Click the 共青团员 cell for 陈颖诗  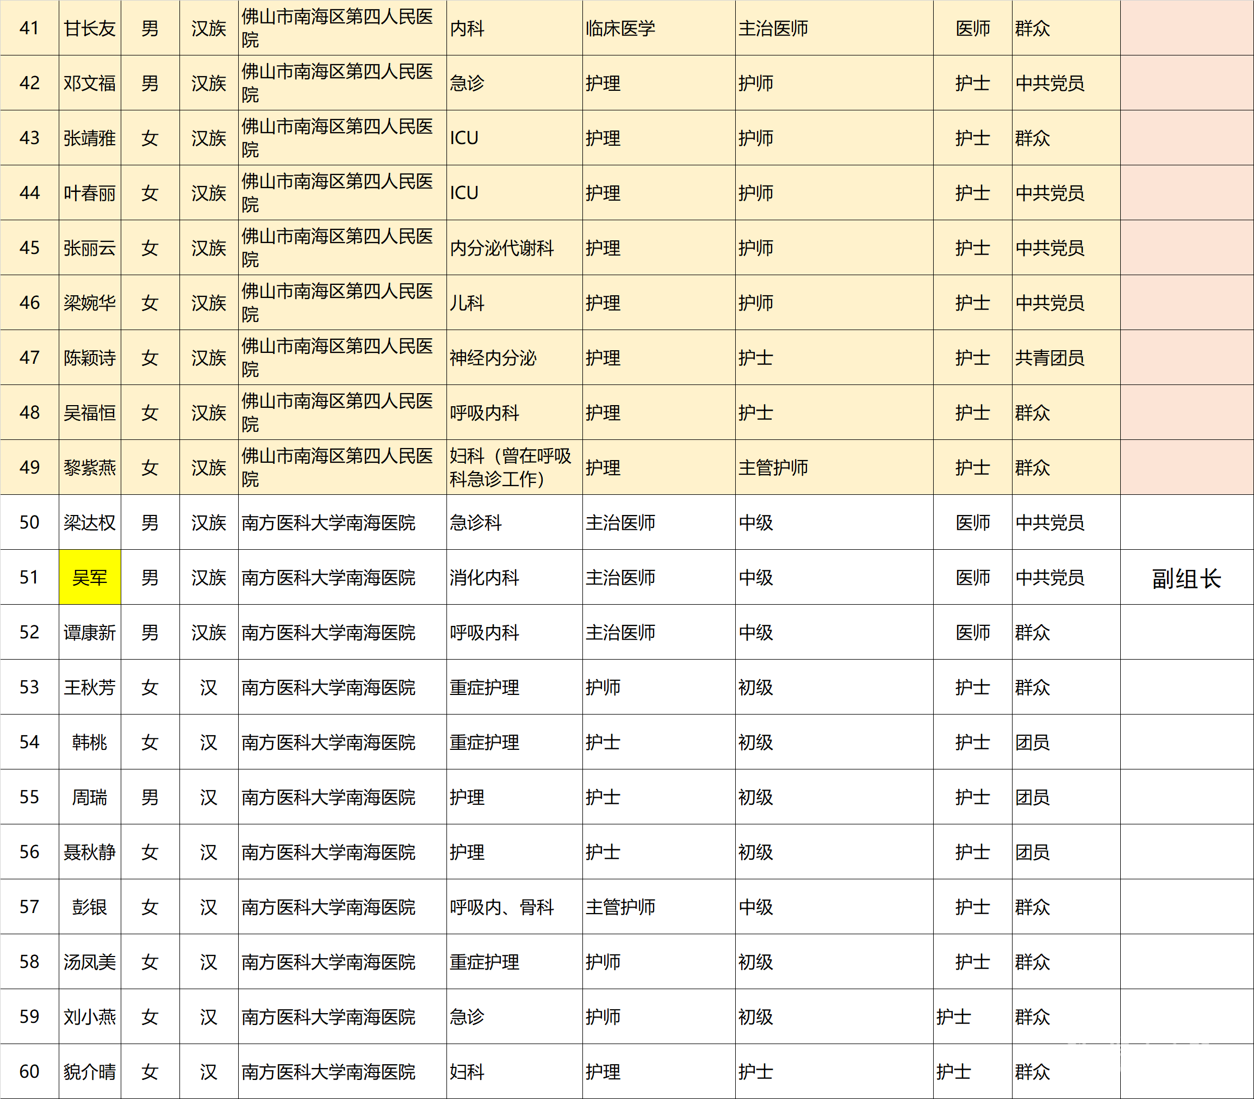pyautogui.click(x=1066, y=358)
